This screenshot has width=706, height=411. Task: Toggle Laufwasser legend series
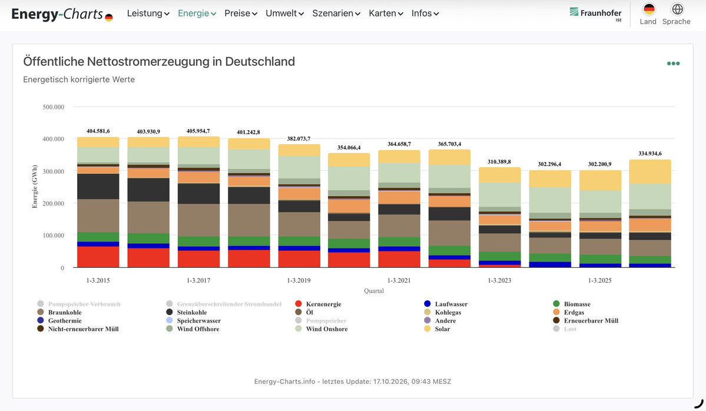pyautogui.click(x=446, y=304)
